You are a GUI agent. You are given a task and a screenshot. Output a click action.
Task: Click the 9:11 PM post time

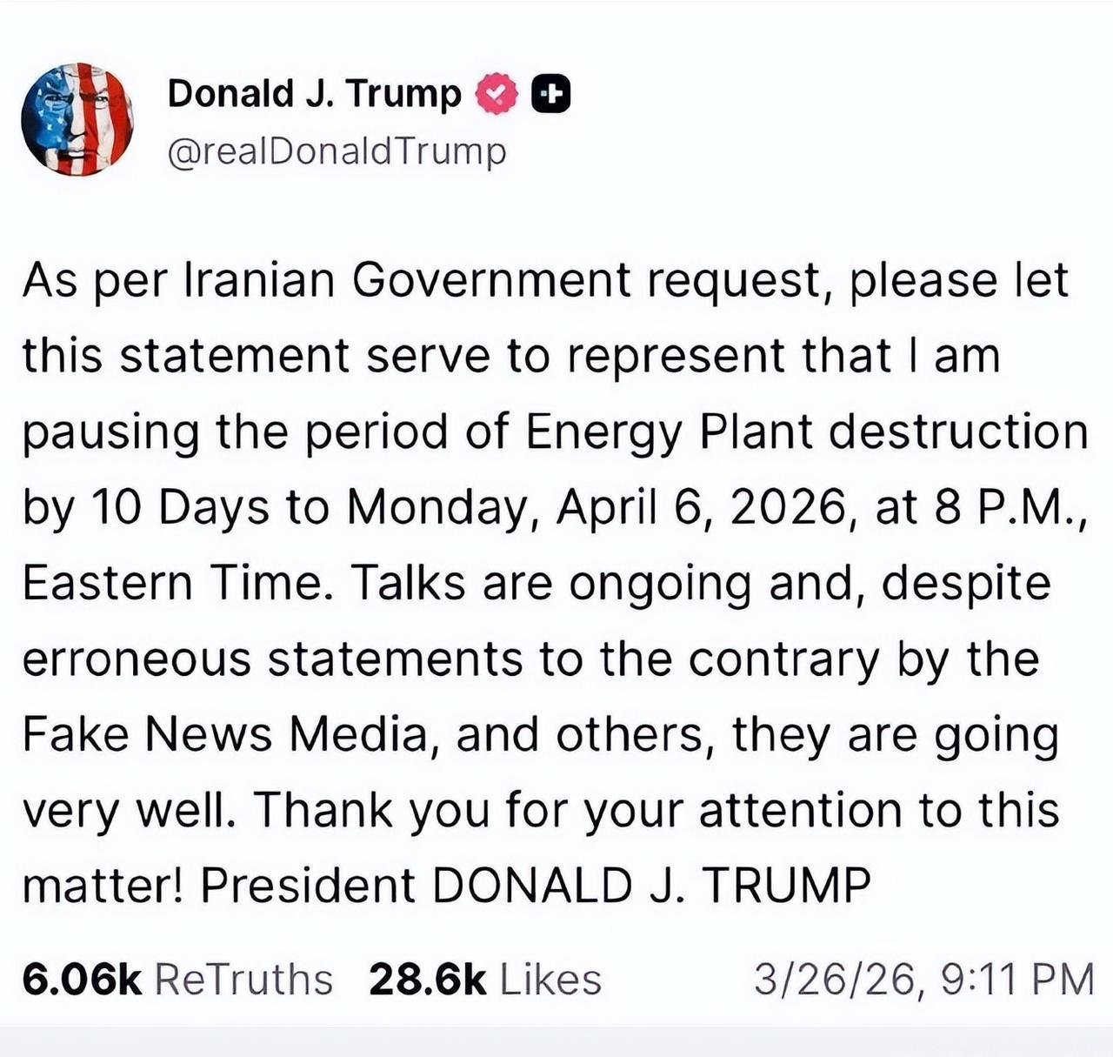[1017, 980]
